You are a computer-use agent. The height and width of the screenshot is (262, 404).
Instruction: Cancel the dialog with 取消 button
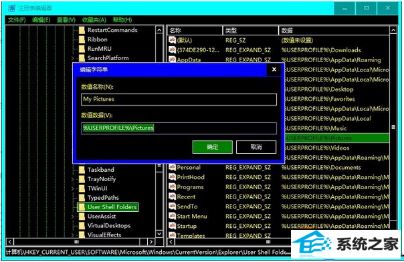pyautogui.click(x=256, y=147)
